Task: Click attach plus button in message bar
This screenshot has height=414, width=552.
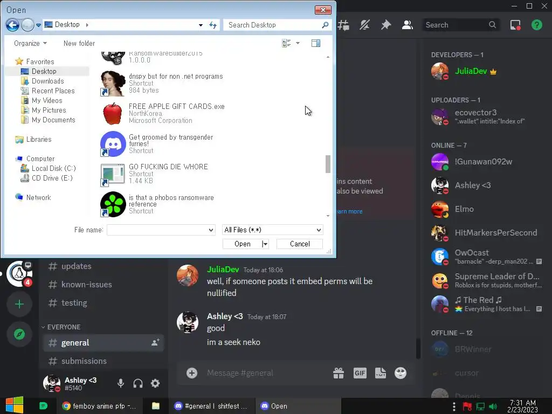Action: 192,373
